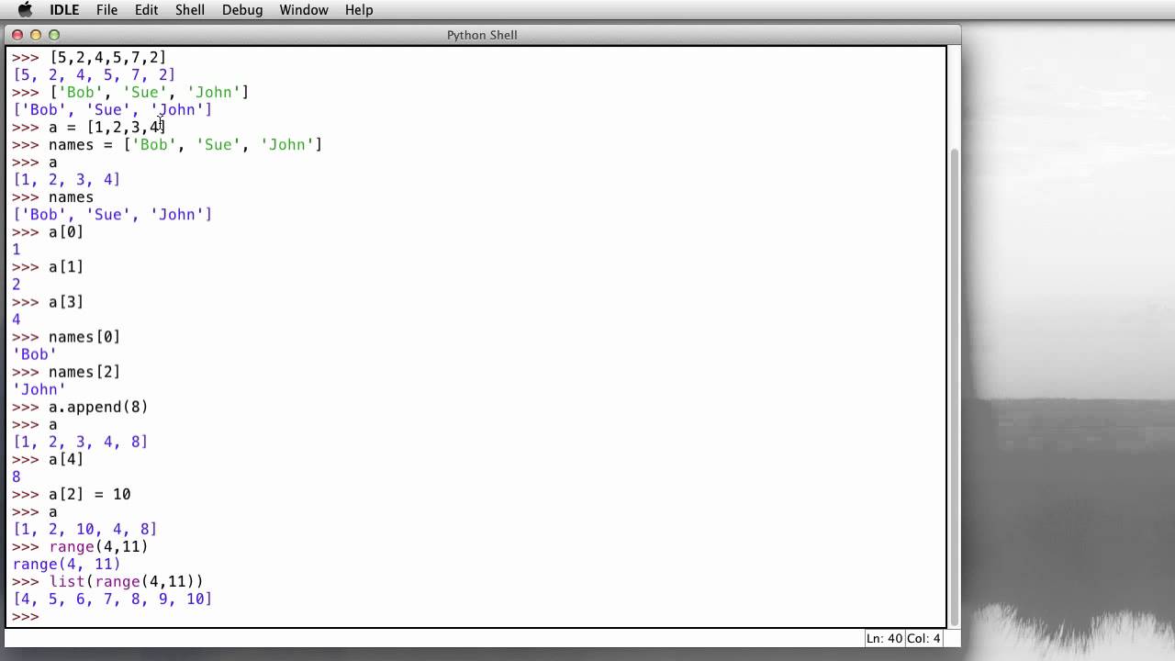The height and width of the screenshot is (661, 1175).
Task: Click the 'names = ['Bob', 'Sue', 'John']' line
Action: pos(167,144)
